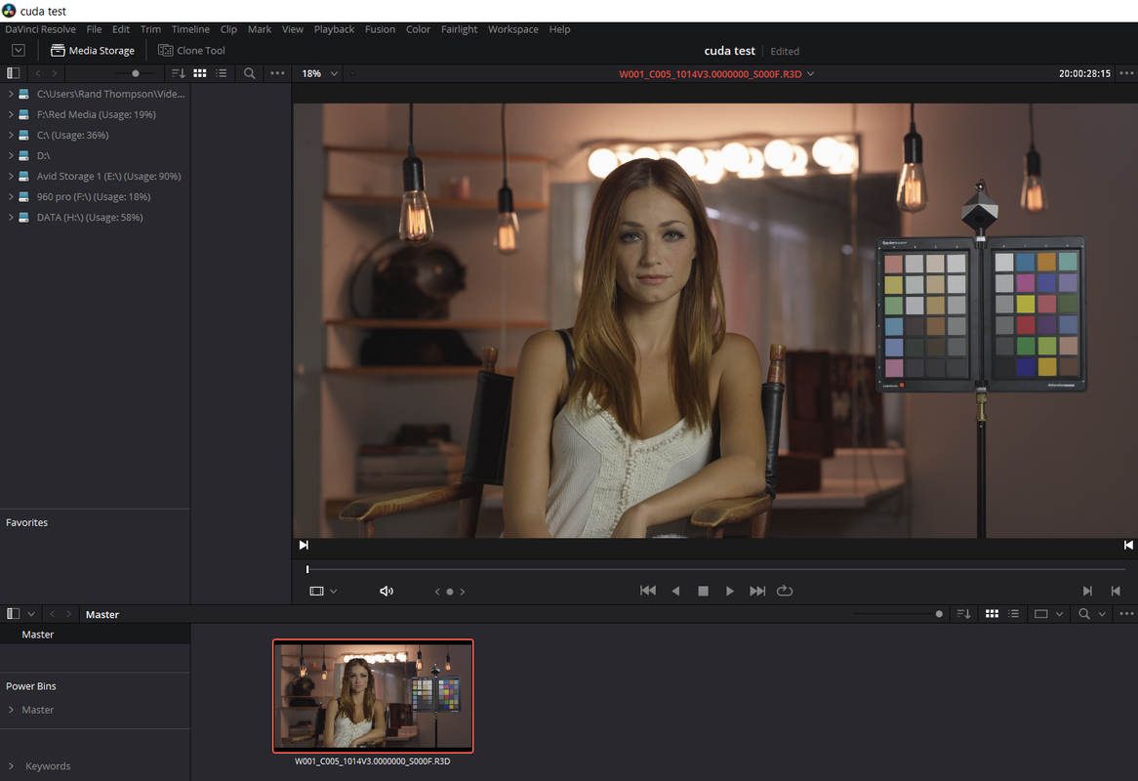Open media storage sort options
1138x781 pixels.
pyautogui.click(x=178, y=73)
